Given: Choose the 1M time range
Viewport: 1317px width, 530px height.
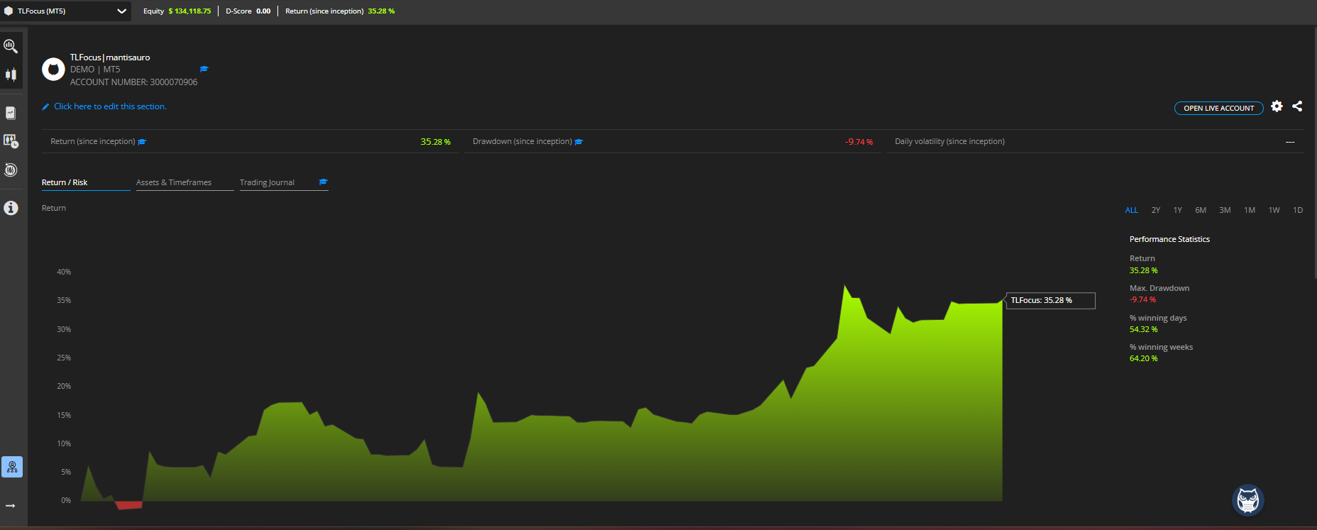Looking at the screenshot, I should (x=1250, y=210).
